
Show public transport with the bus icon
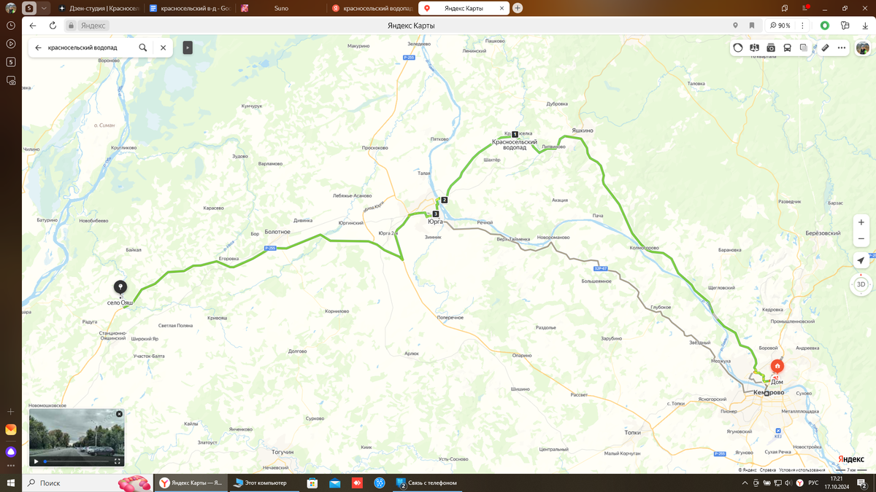pyautogui.click(x=788, y=47)
